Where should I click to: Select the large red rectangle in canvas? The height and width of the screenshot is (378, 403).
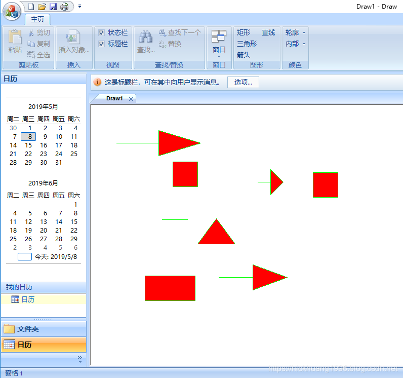coord(170,288)
